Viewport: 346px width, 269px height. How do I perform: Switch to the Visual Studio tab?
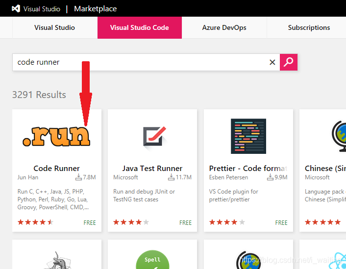click(55, 27)
